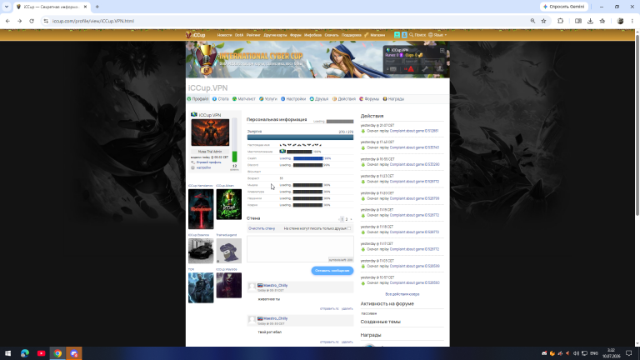Viewport: 640px width, 360px height.
Task: Open the blue user icon in the navbar
Action: pos(404,35)
